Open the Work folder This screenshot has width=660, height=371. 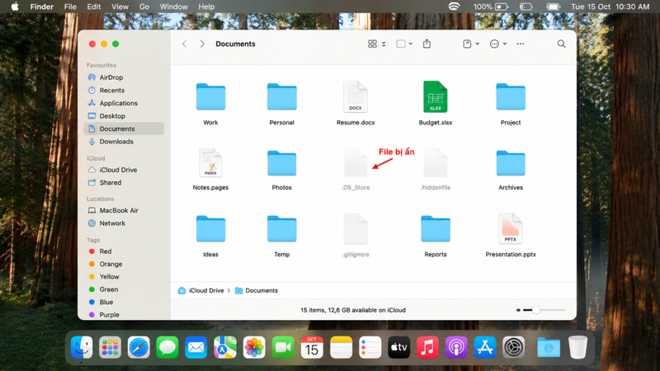tap(210, 96)
